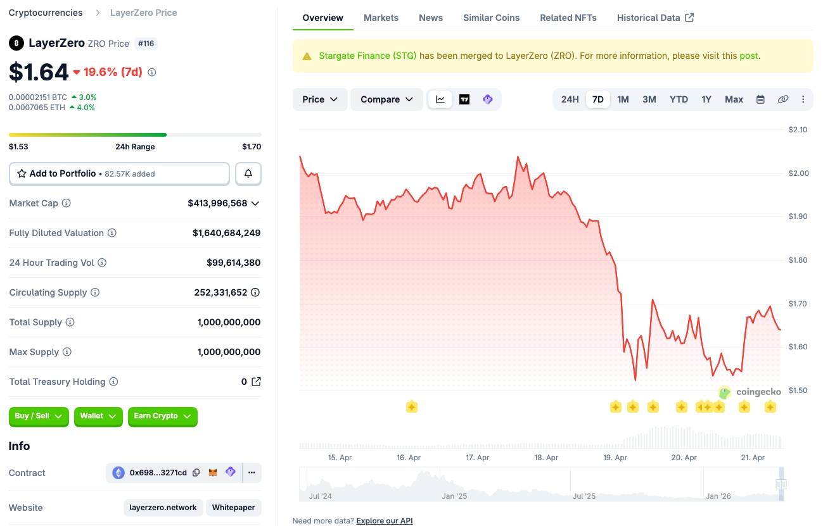Switch to the Markets tab
Image resolution: width=823 pixels, height=526 pixels.
pyautogui.click(x=381, y=18)
